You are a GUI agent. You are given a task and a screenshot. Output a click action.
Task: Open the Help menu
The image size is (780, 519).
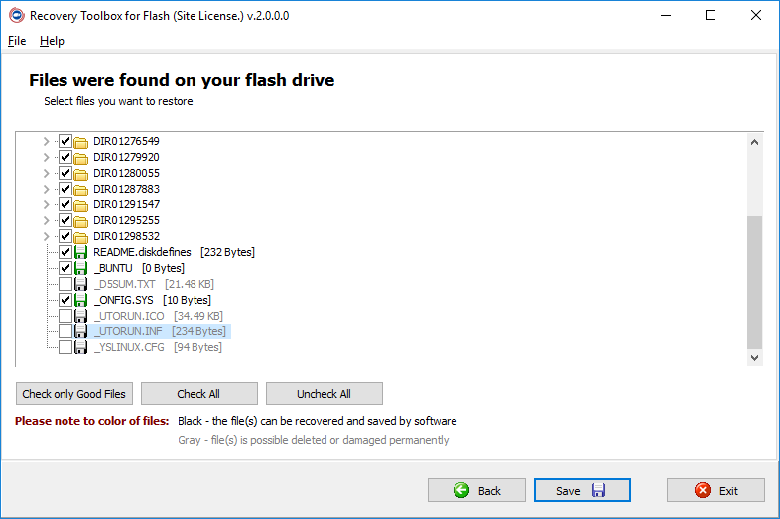click(52, 41)
